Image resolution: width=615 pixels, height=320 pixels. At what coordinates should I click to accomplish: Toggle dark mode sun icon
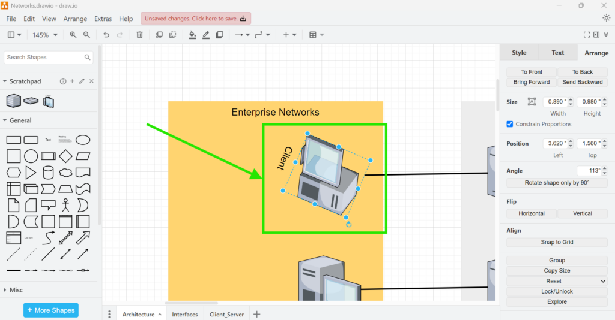click(x=607, y=18)
